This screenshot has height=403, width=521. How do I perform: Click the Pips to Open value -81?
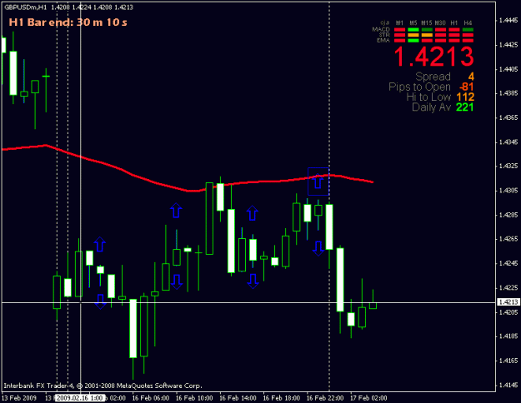[x=467, y=87]
